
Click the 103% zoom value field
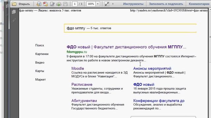[91, 4]
